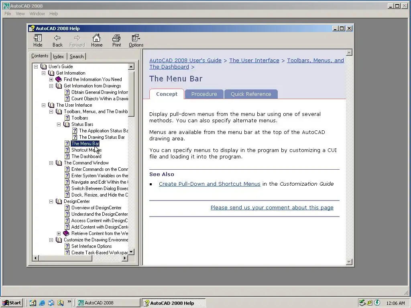Select Obtain General Drawing Information topic

tap(100, 92)
